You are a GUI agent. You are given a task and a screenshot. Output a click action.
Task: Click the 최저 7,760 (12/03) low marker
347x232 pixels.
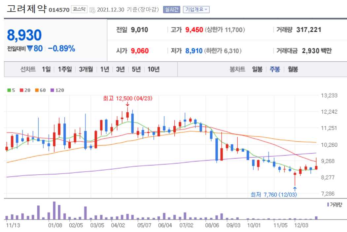point(273,194)
